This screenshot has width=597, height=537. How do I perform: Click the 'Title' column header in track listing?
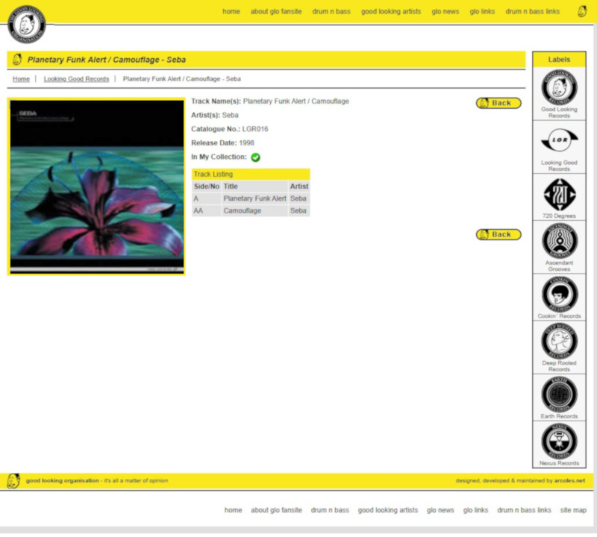(254, 186)
